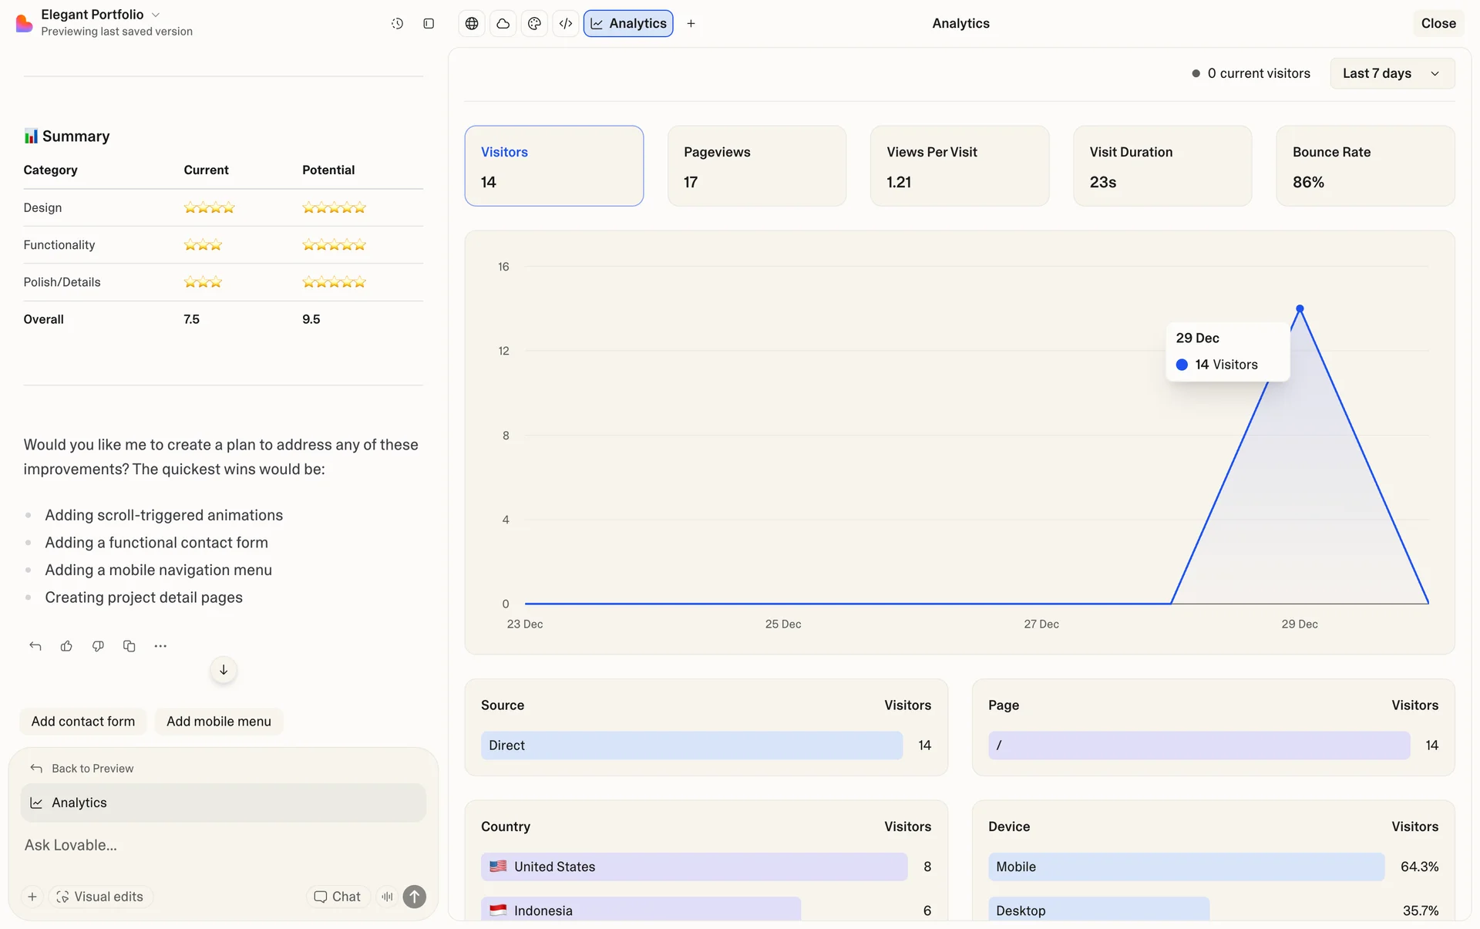Open the design palette icon

534,24
